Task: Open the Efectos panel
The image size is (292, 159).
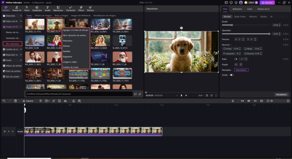Action: 90,8
